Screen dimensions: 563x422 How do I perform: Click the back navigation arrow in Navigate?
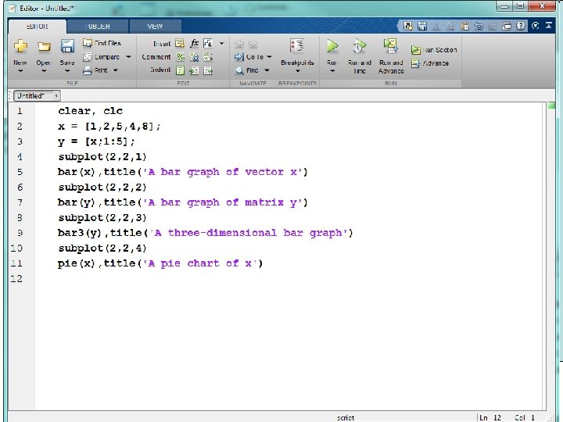click(239, 44)
